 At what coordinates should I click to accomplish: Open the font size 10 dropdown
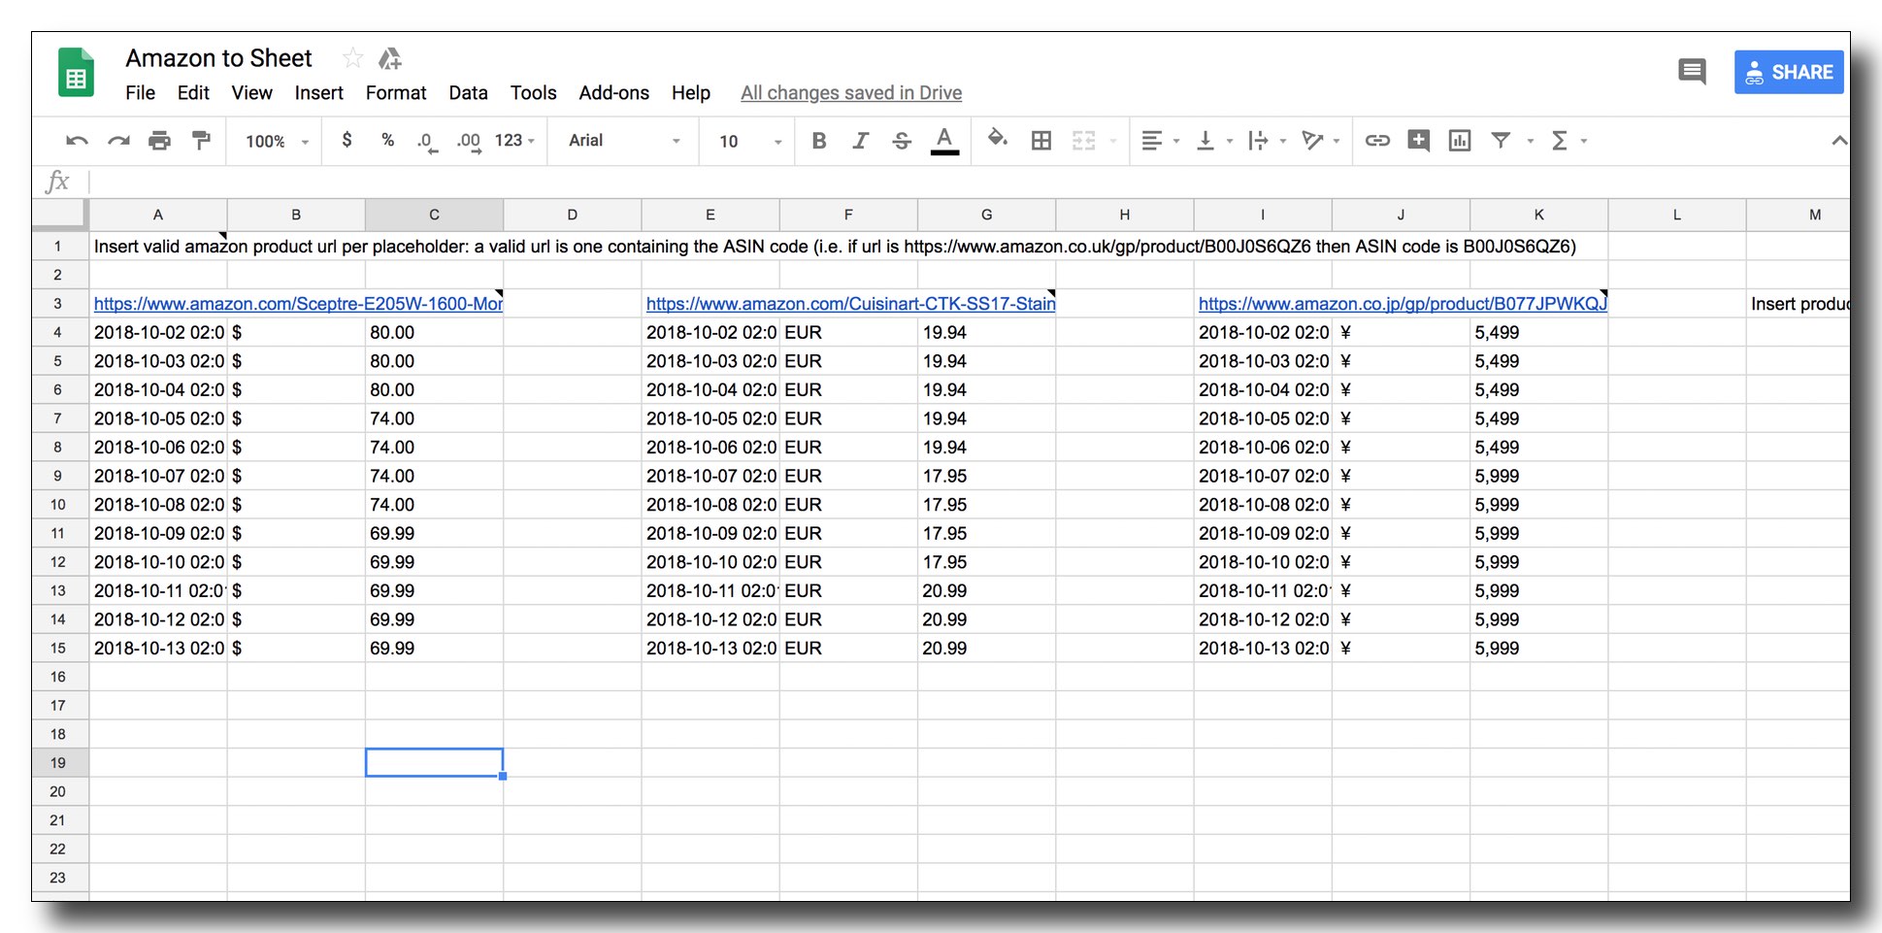[x=750, y=142]
